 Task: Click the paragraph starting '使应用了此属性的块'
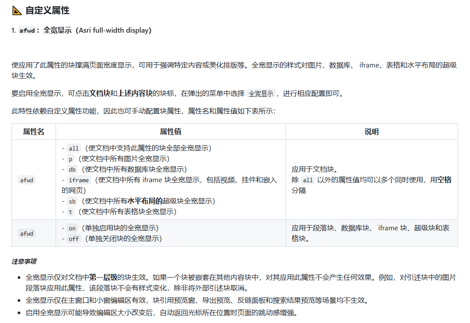click(x=234, y=71)
